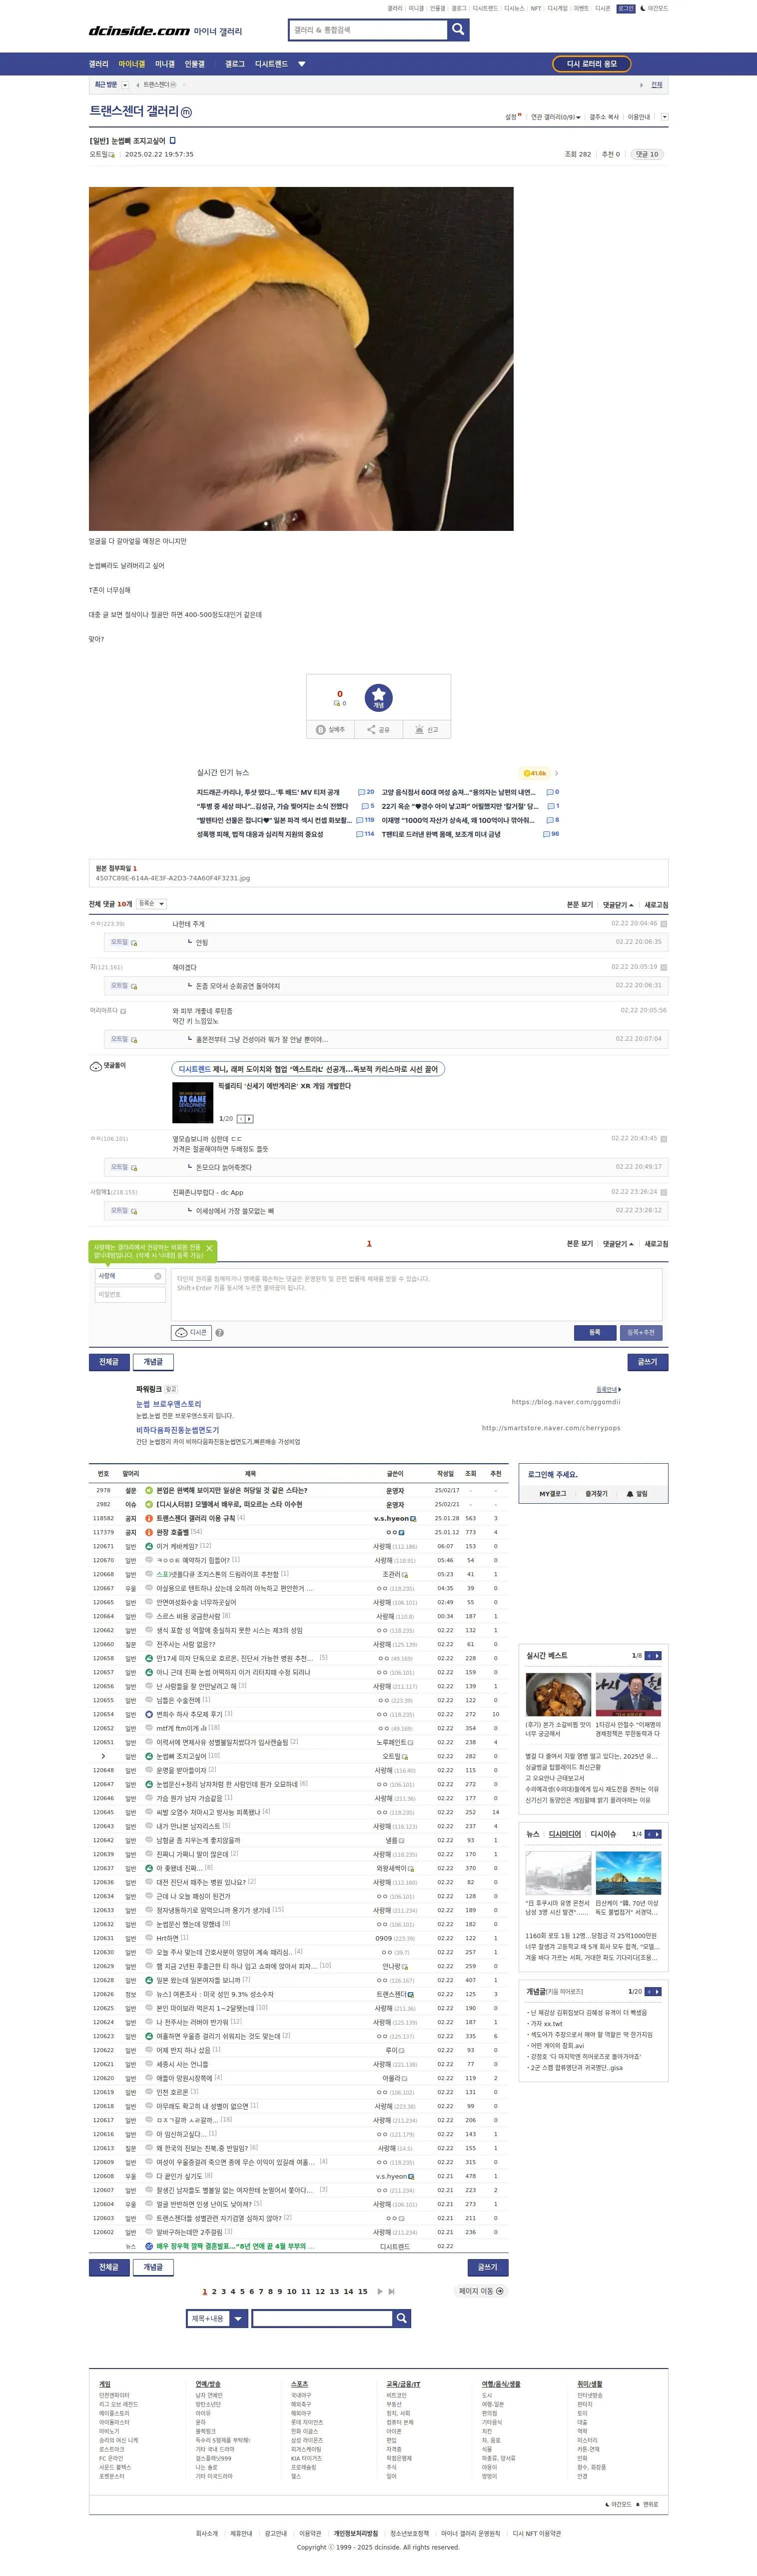Screen dimensions: 757x2576
Task: Open the post titled 완장 호출벨
Action: click(x=172, y=1532)
